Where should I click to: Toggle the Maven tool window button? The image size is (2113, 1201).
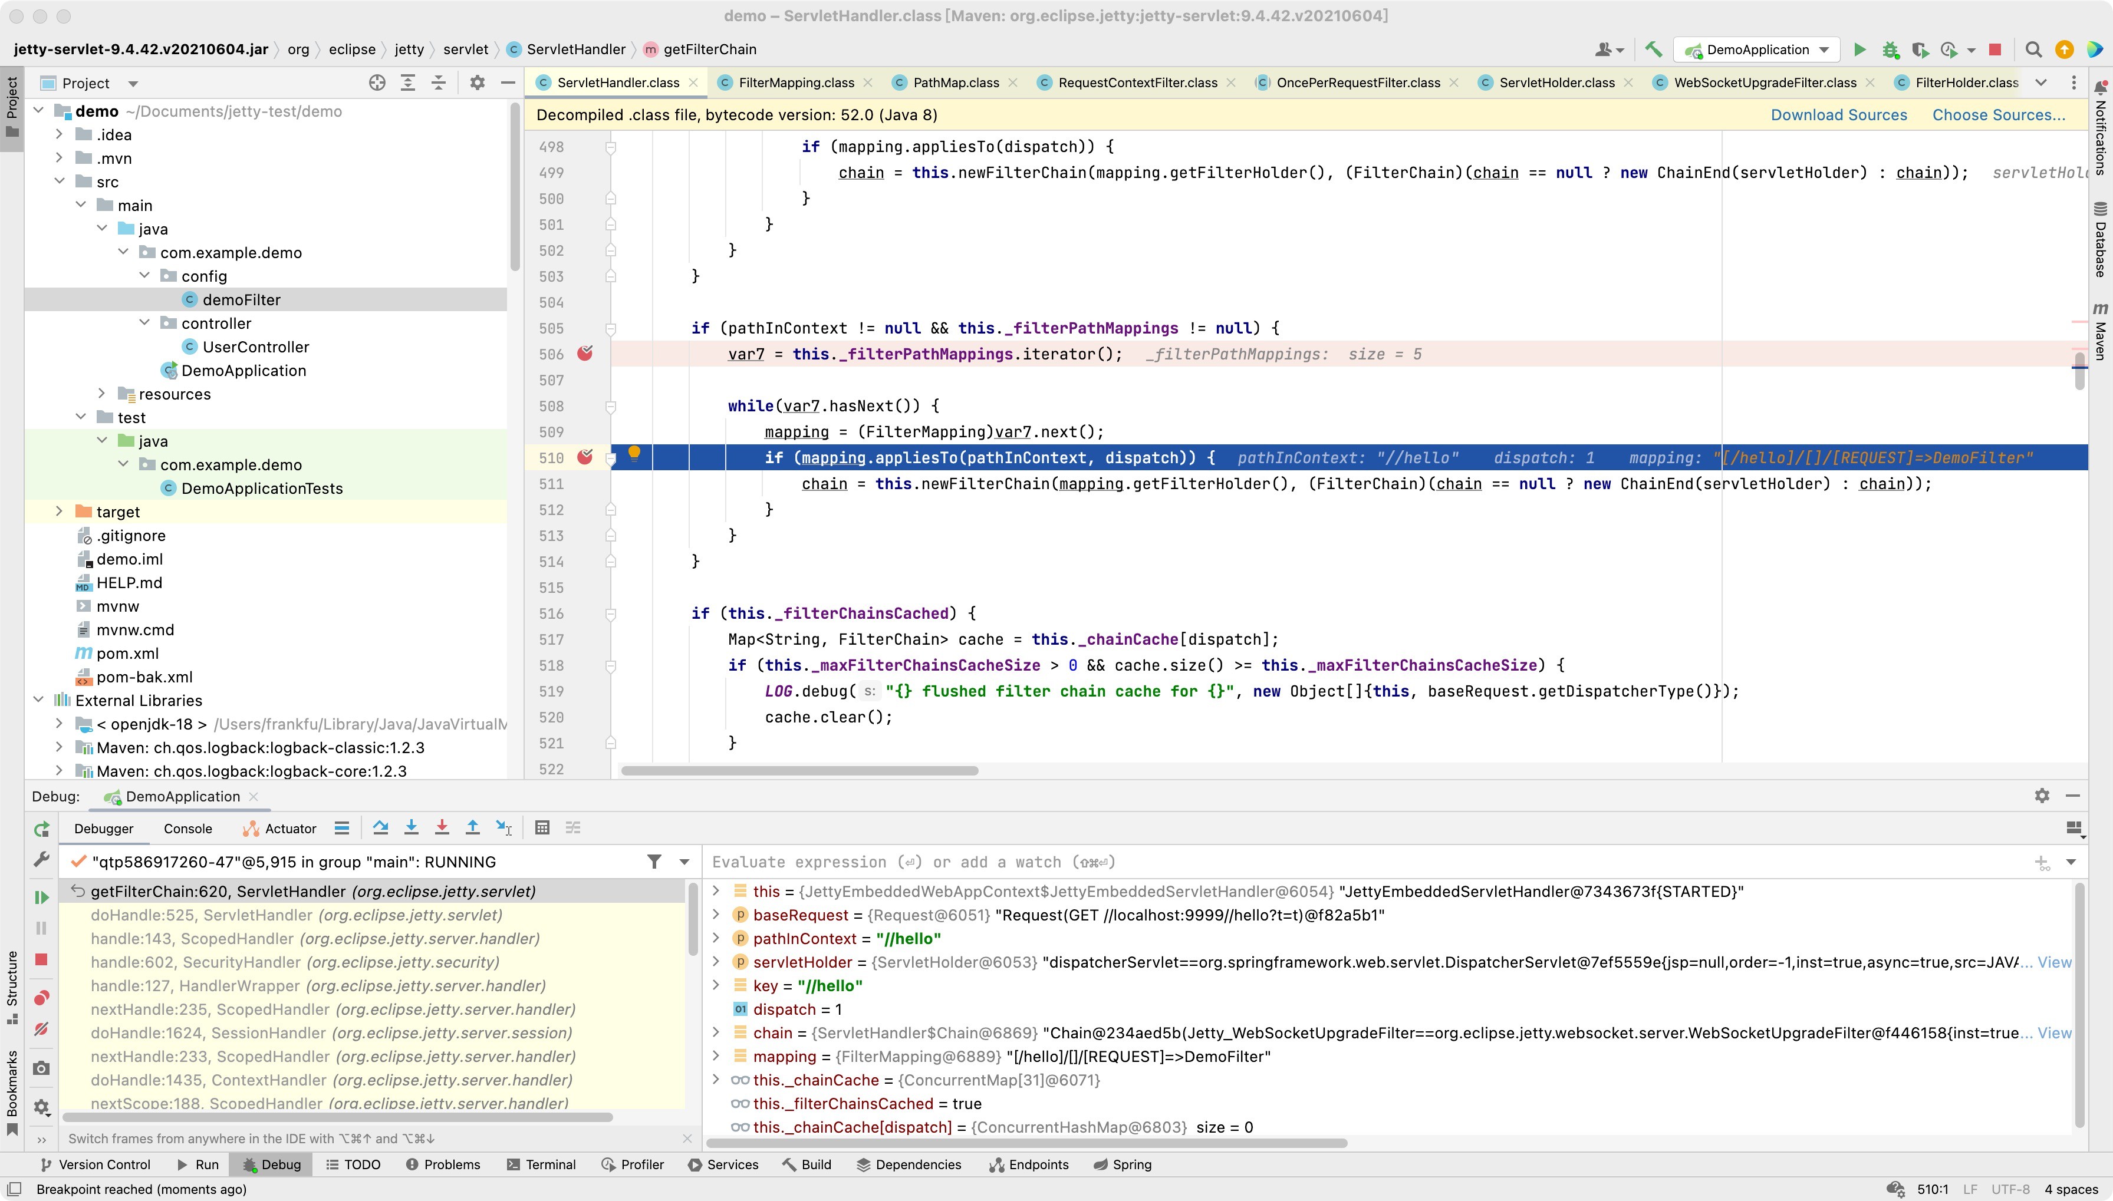click(x=2101, y=332)
